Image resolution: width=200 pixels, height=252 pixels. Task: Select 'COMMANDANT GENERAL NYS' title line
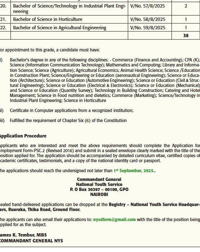(31, 241)
